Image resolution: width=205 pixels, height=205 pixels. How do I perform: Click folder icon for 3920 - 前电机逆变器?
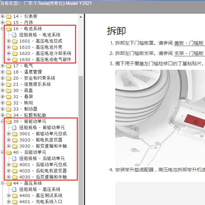(x=15, y=140)
